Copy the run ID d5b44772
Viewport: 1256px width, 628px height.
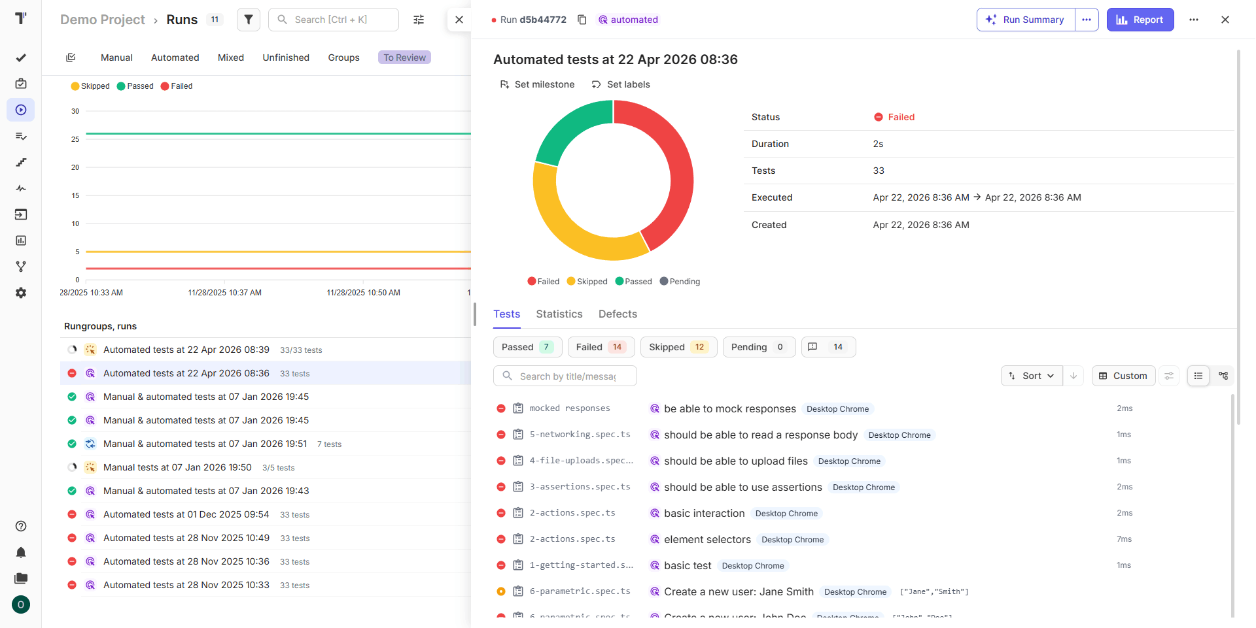pos(582,20)
